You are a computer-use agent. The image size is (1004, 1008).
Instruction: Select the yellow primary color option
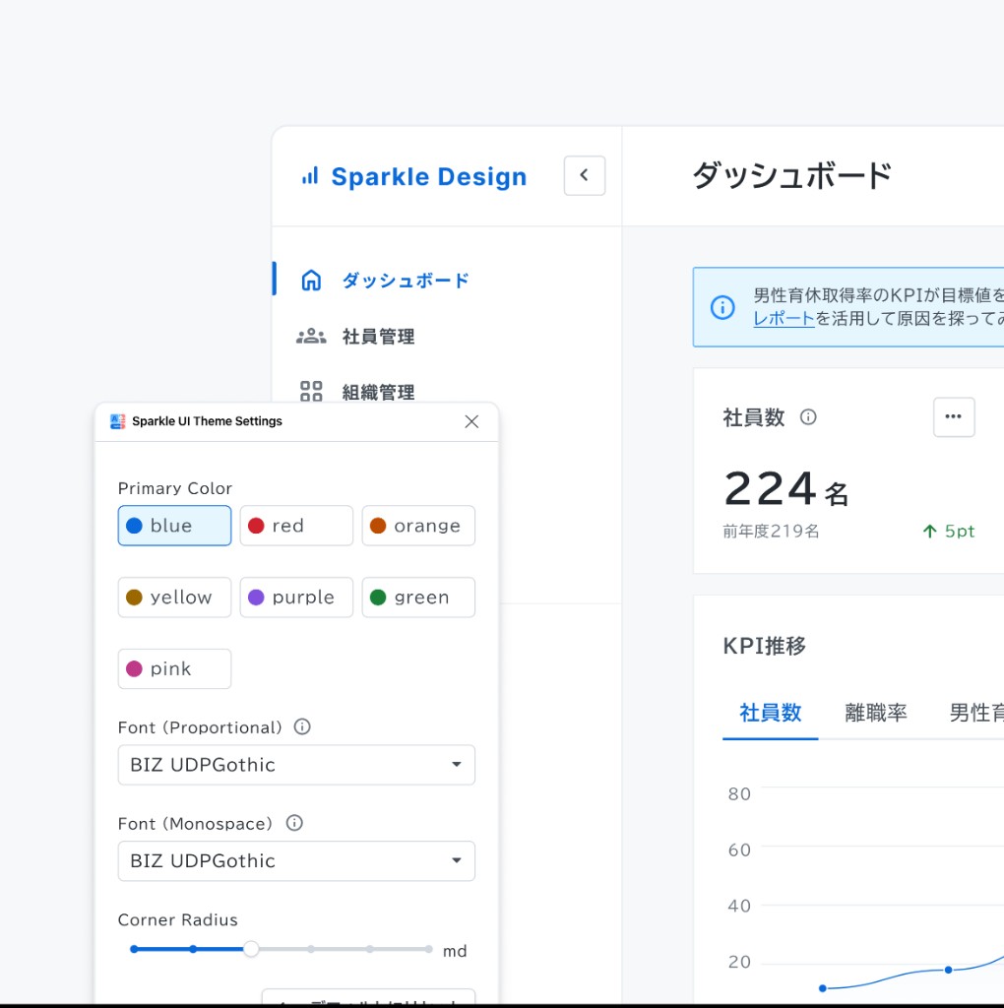pyautogui.click(x=174, y=598)
